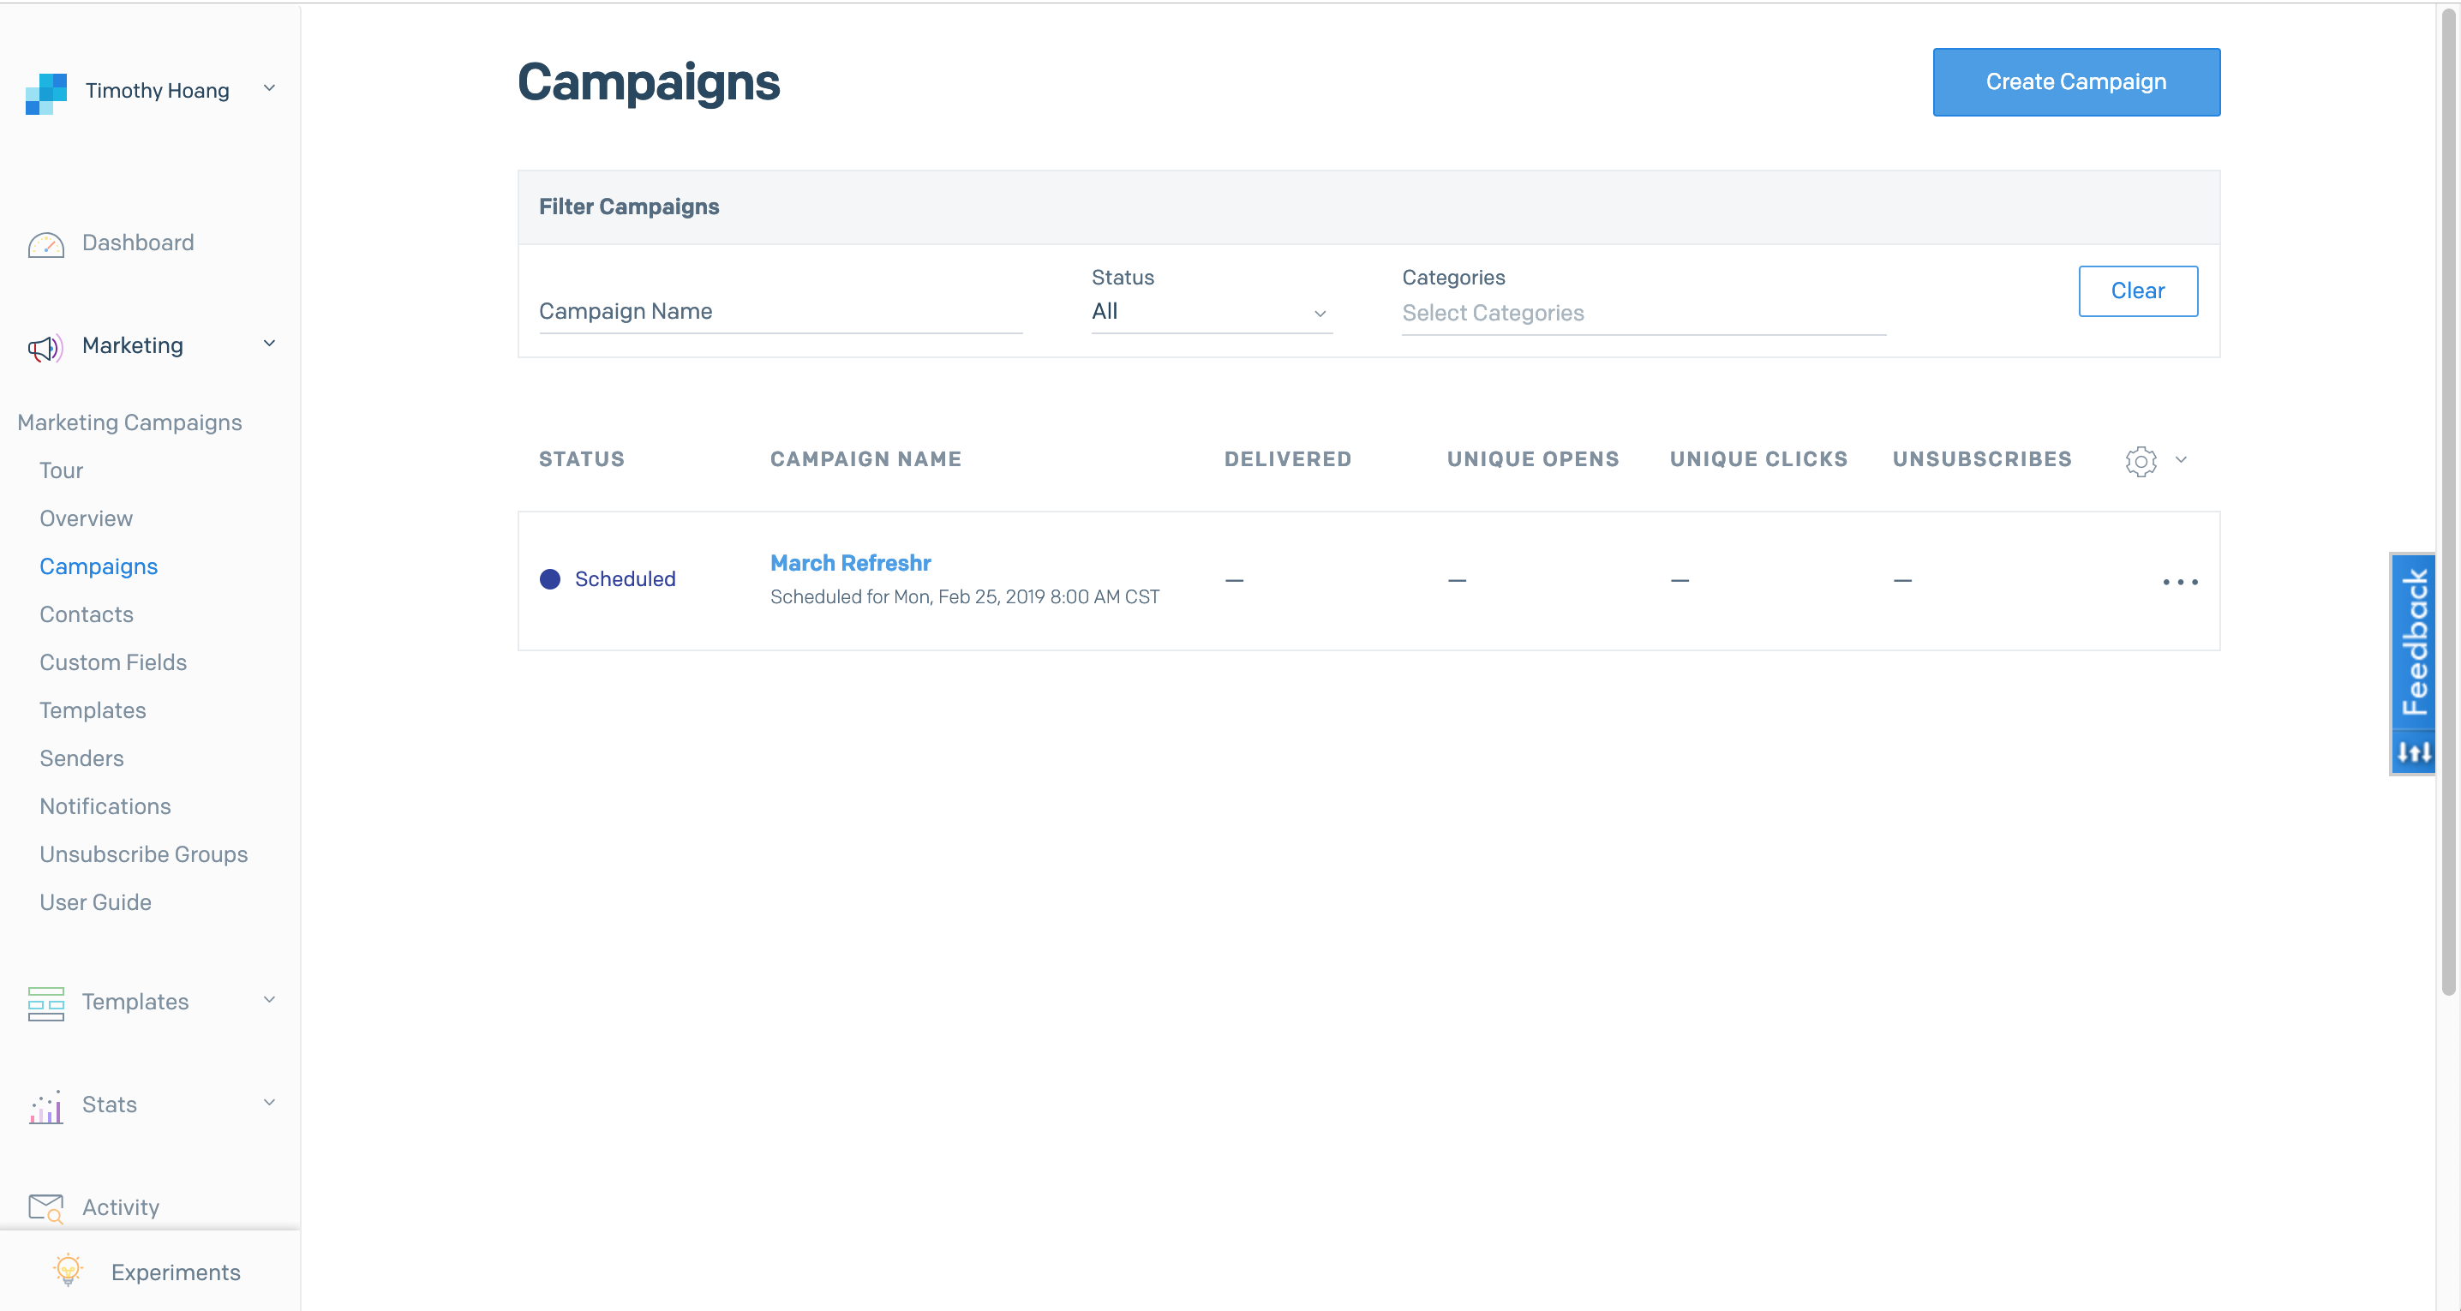
Task: Click the blue Scheduled status dot
Action: (550, 580)
